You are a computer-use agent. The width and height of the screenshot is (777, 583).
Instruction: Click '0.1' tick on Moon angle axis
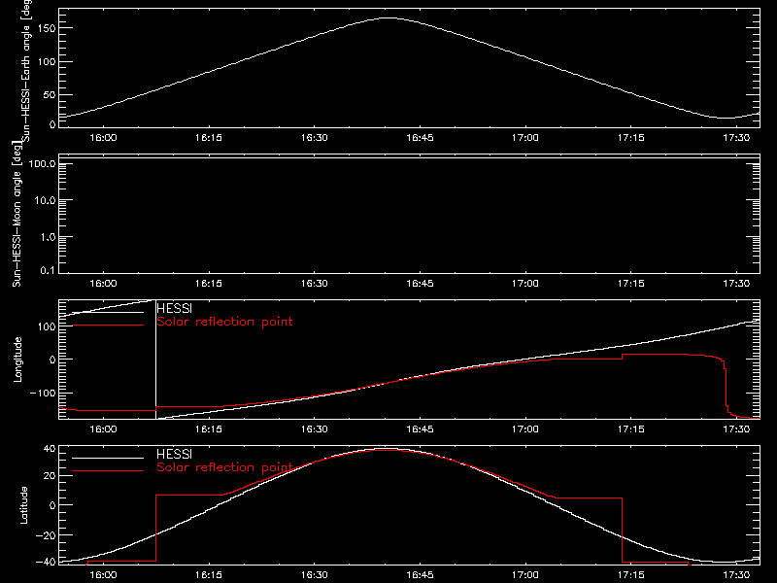point(48,270)
